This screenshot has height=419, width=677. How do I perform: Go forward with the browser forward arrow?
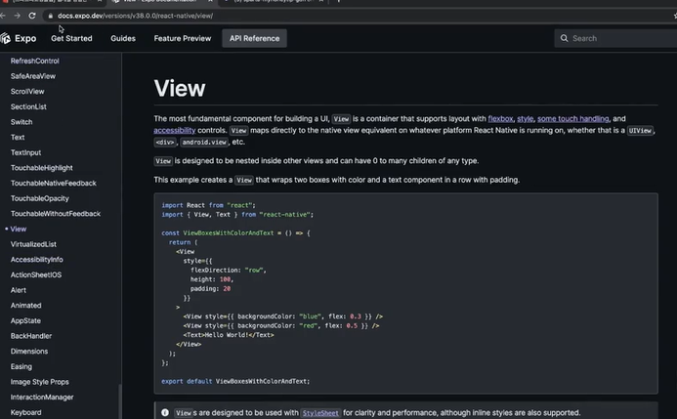tap(18, 16)
